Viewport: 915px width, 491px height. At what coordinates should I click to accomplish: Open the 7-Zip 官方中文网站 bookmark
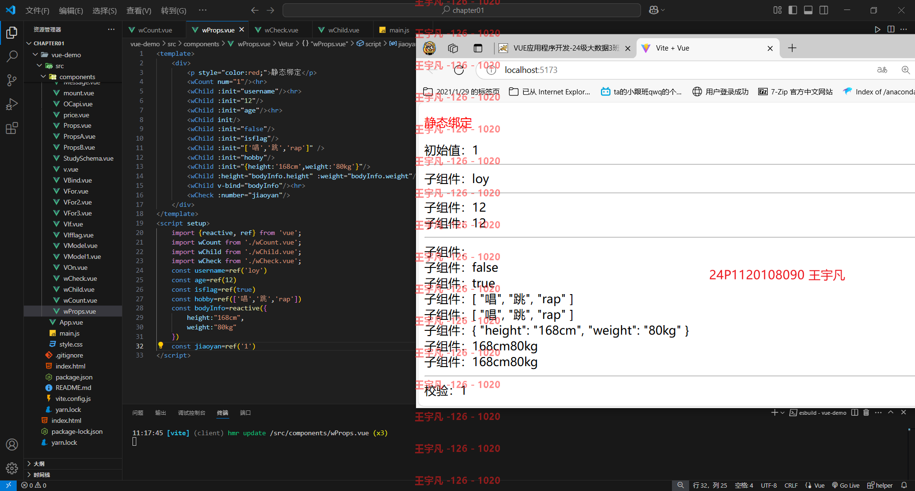pos(795,92)
